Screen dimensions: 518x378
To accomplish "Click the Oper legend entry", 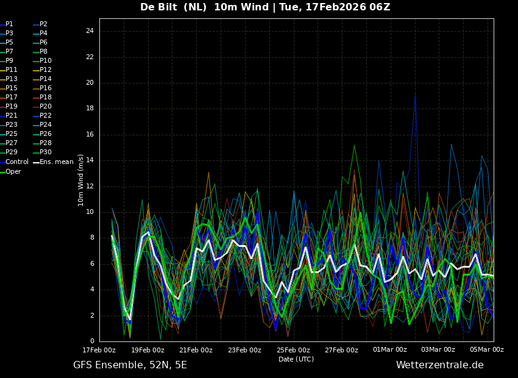I will tap(13, 172).
